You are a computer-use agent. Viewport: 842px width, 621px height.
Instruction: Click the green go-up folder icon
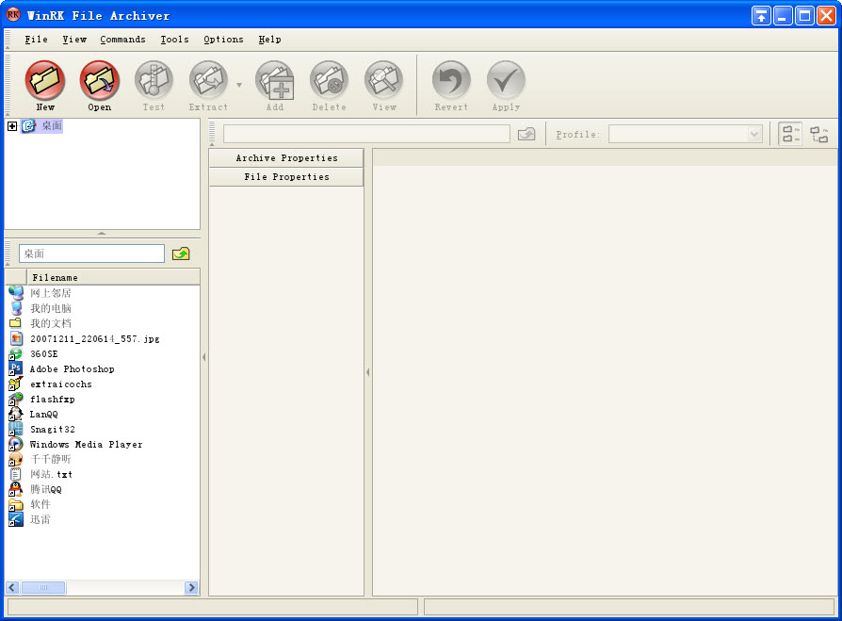[x=181, y=253]
